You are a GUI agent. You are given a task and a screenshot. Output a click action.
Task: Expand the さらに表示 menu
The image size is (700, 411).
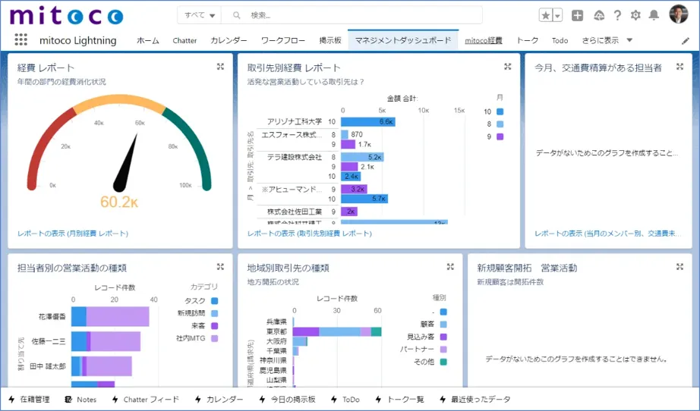(607, 40)
